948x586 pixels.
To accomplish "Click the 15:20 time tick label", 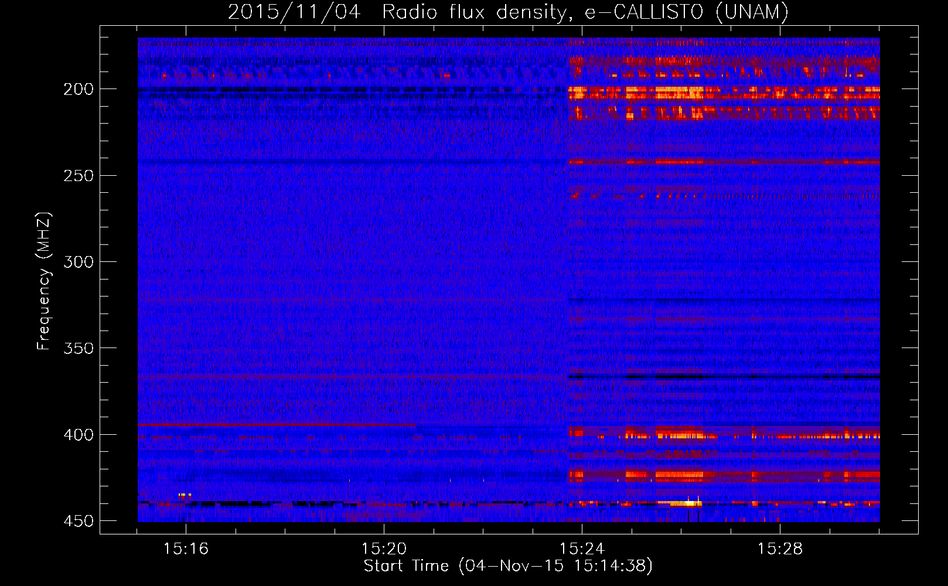I will (x=384, y=549).
